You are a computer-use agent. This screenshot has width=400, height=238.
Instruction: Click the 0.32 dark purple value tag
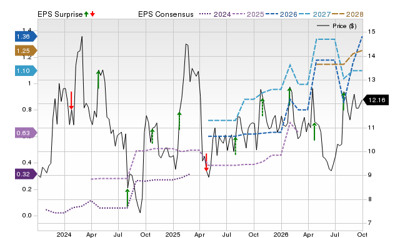tap(26, 174)
